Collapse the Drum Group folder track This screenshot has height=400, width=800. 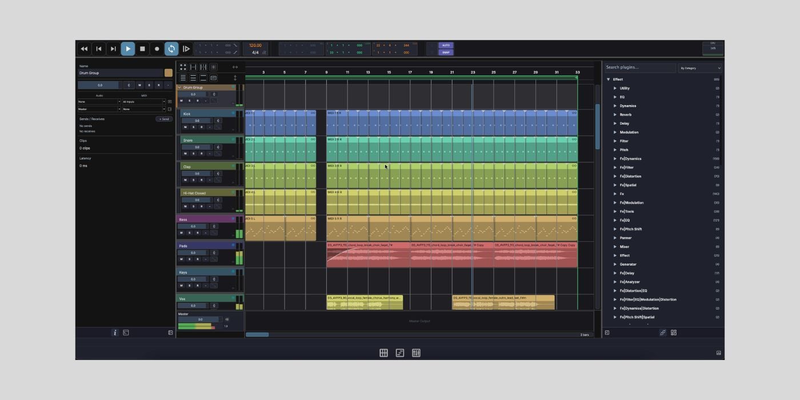click(x=179, y=87)
